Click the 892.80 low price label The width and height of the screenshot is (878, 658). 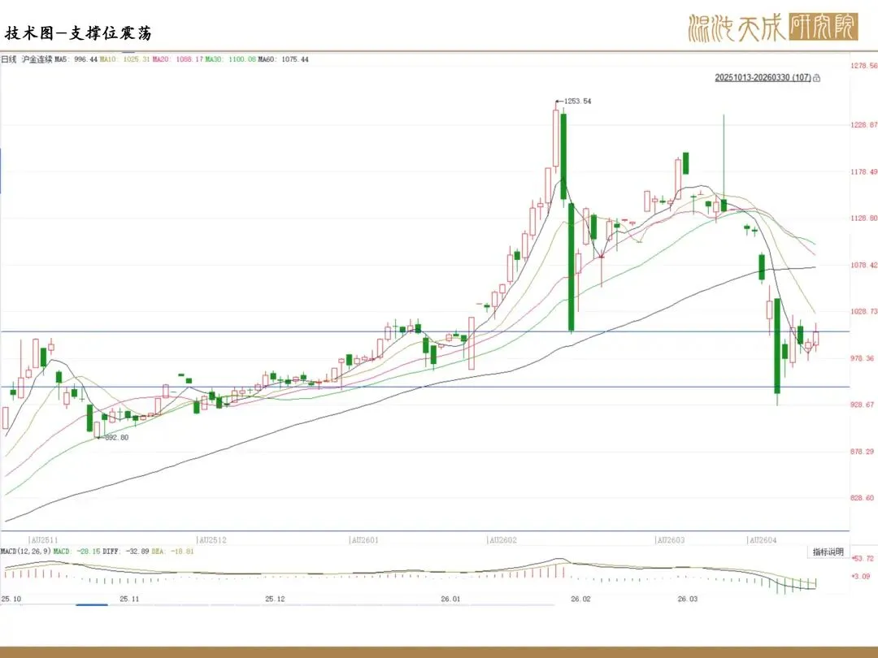pos(116,438)
